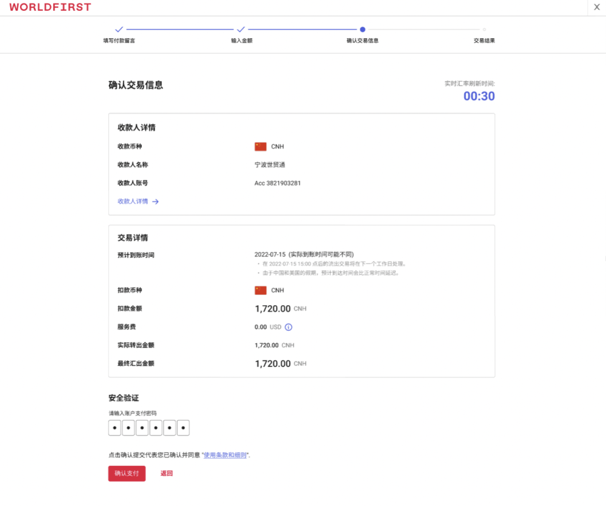This screenshot has height=506, width=606.
Task: Click the 00:30 exchange rate countdown timer
Action: coord(479,96)
